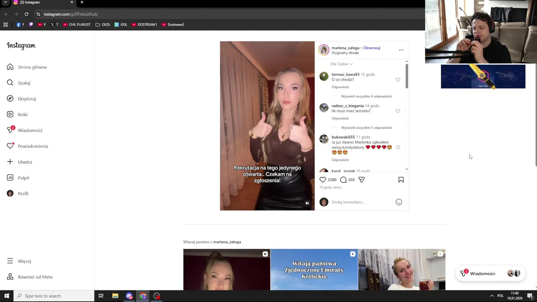Open the DOSTREAM1 bookmark
This screenshot has width=537, height=302.
(x=144, y=25)
